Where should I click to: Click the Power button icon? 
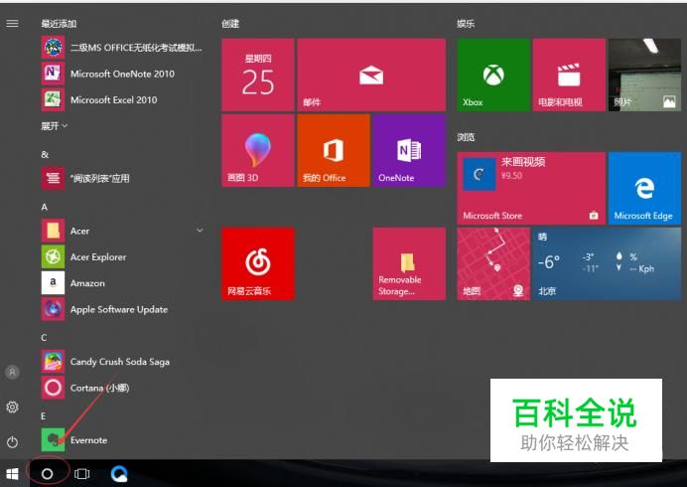point(12,442)
